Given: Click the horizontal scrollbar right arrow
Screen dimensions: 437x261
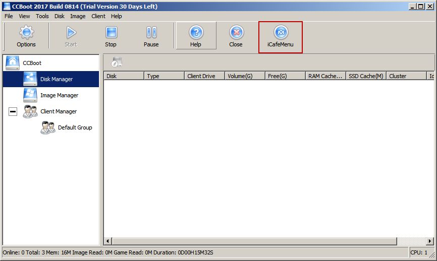Looking at the screenshot, I should click(x=430, y=241).
